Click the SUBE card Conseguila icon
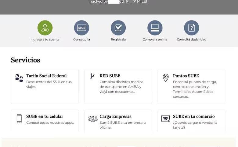238x147 pixels. [81, 28]
